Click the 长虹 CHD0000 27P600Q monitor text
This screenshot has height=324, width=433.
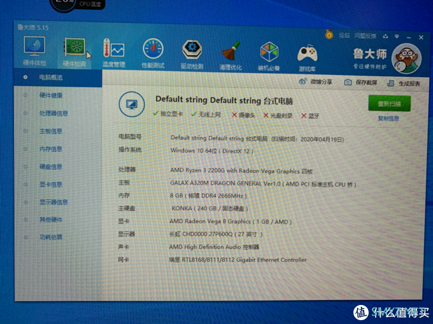[216, 234]
